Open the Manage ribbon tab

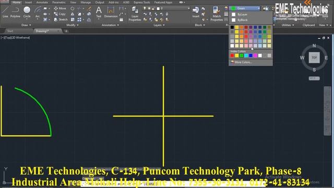click(x=86, y=2)
